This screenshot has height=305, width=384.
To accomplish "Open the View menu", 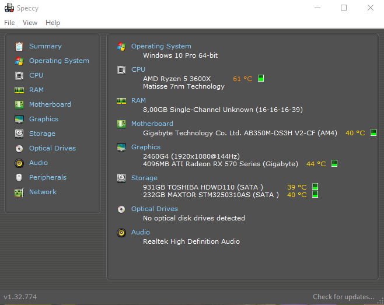I will coord(30,23).
